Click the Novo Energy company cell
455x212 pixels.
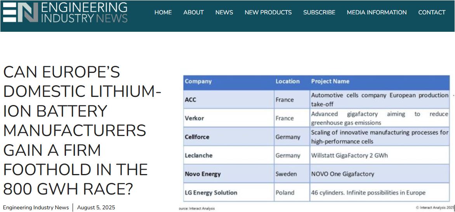229,174
